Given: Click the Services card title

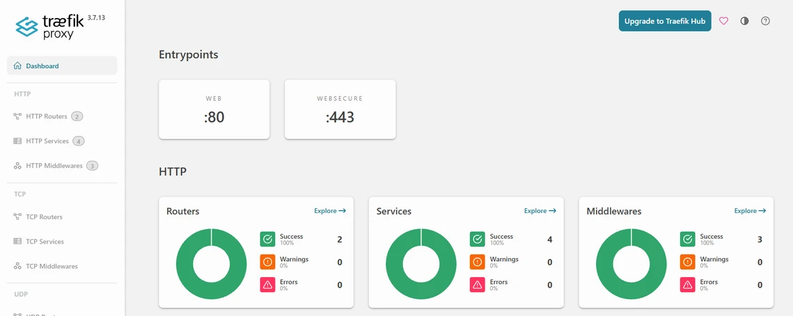Looking at the screenshot, I should coord(394,212).
